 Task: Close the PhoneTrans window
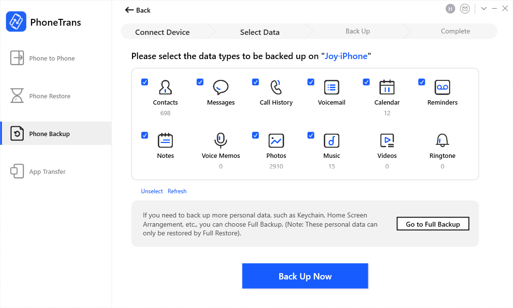505,9
